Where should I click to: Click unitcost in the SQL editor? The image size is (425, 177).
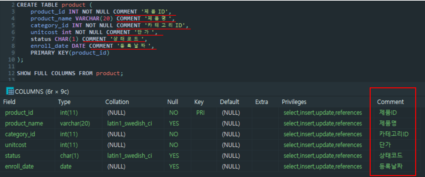(44, 32)
